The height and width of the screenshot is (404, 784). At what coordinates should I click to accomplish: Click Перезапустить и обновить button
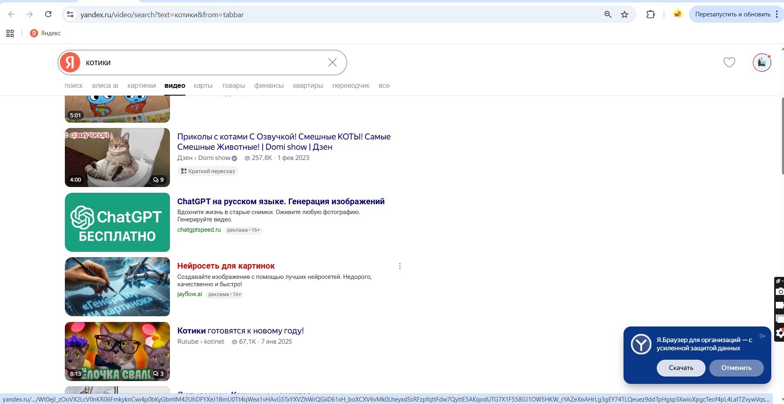tap(733, 14)
